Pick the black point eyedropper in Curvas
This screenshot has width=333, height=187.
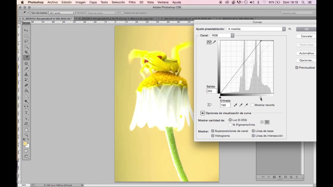[235, 105]
